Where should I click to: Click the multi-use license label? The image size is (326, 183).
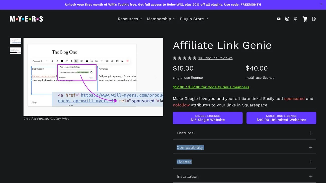(x=260, y=78)
